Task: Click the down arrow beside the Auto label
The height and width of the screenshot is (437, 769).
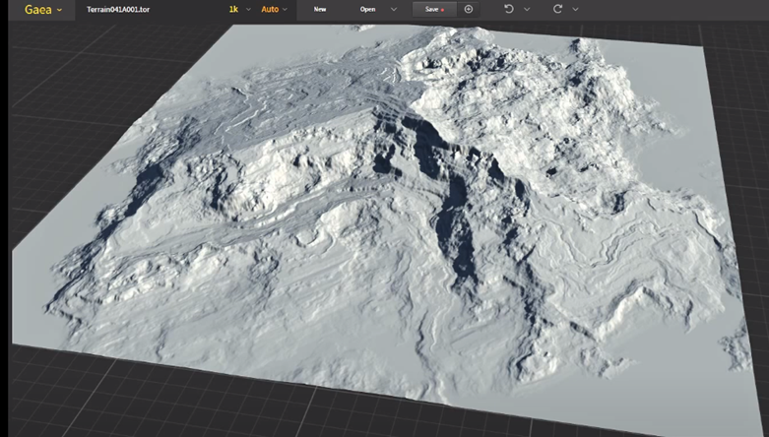Action: coord(286,10)
